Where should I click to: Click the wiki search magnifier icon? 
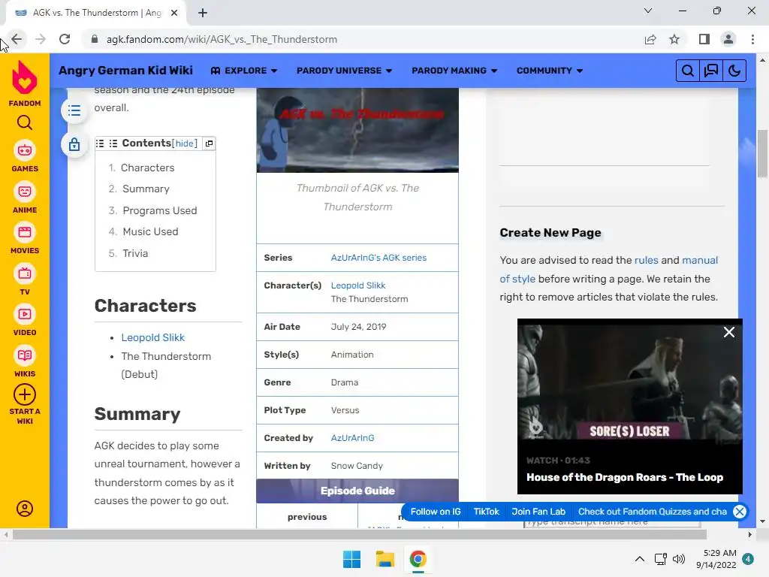pos(688,71)
